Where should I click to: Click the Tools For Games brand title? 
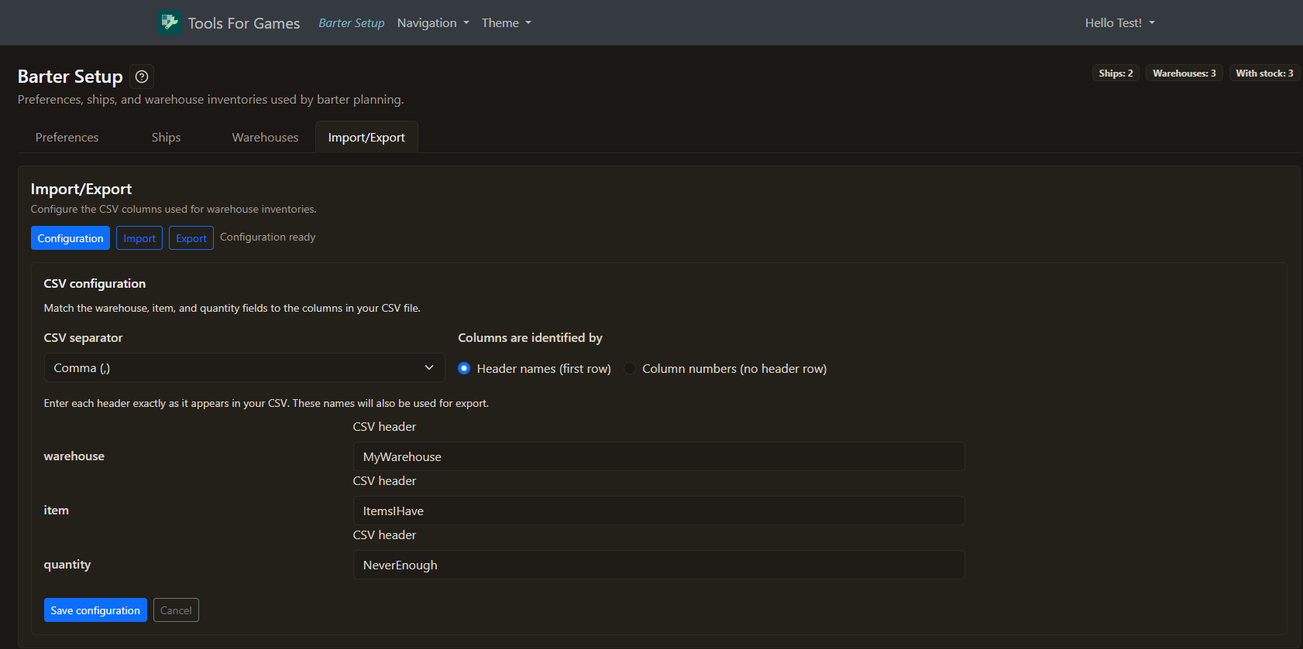coord(243,23)
